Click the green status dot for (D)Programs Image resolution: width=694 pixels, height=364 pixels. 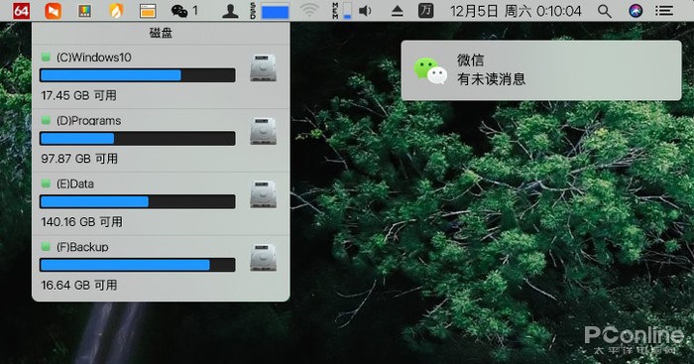[46, 120]
